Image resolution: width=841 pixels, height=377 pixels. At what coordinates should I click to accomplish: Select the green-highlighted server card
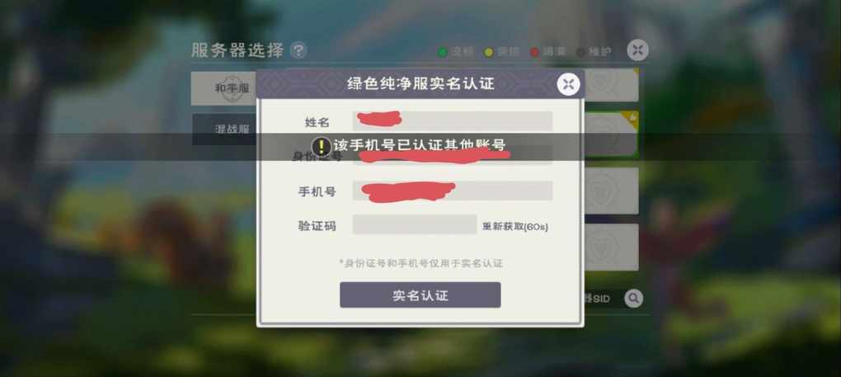point(611,134)
